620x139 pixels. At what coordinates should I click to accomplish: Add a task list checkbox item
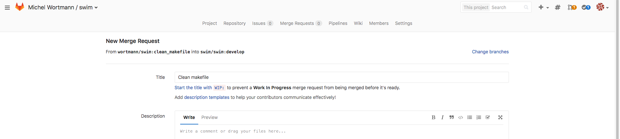click(x=488, y=117)
